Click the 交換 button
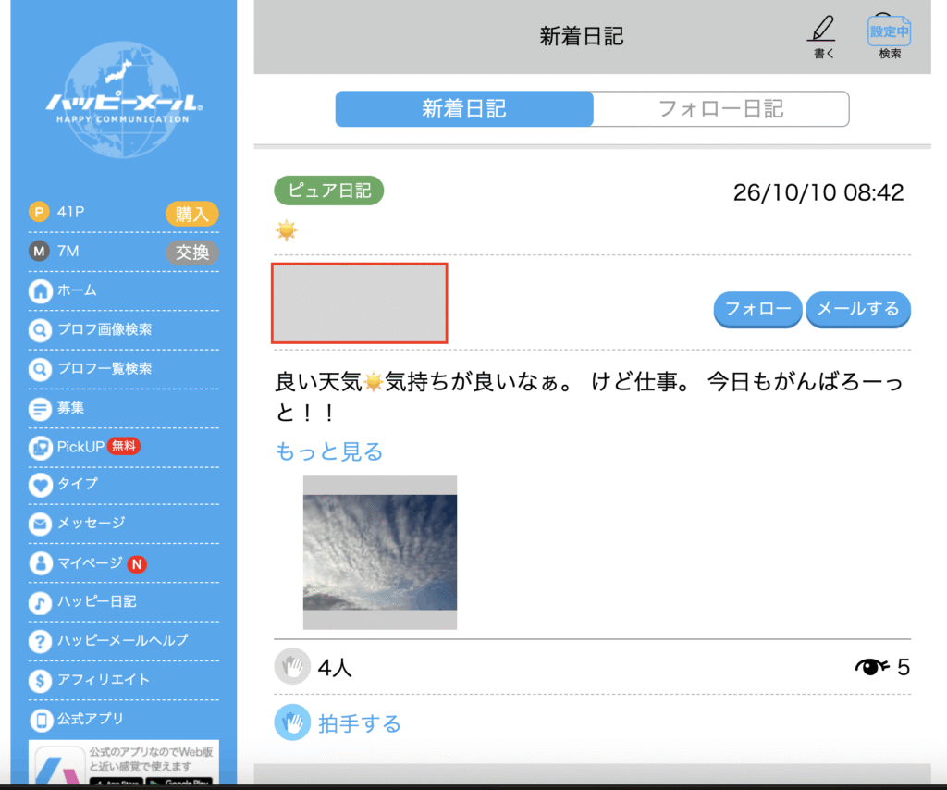Screen dimensions: 947x790 [192, 253]
